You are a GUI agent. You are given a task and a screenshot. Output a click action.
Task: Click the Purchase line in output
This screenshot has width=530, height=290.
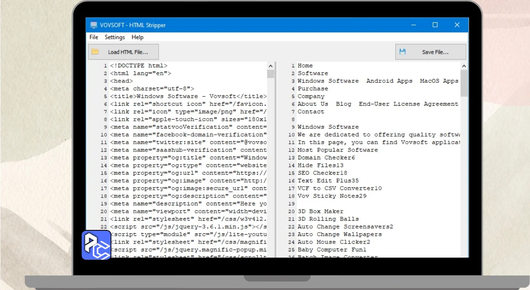point(313,89)
